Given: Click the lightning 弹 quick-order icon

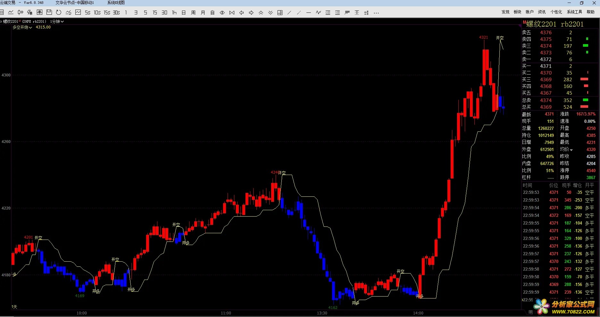Looking at the screenshot, I should point(30,12).
